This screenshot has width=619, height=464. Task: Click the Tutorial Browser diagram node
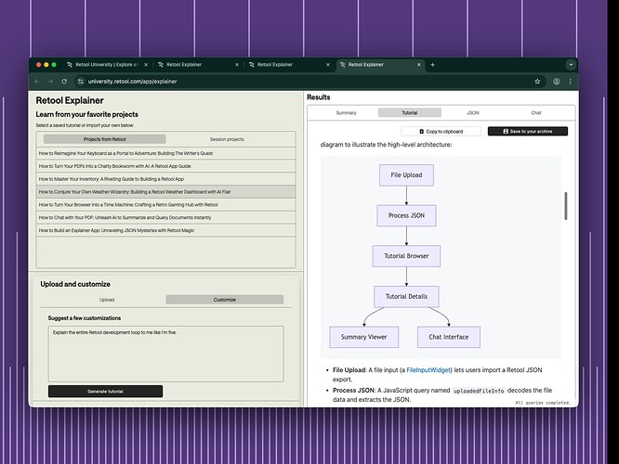(406, 256)
